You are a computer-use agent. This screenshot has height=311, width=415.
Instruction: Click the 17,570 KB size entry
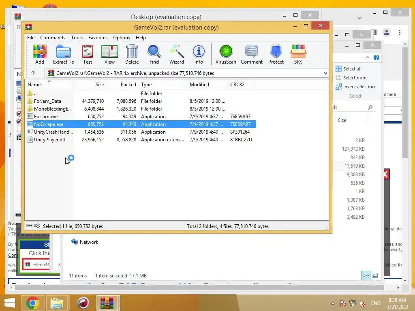pos(354,166)
